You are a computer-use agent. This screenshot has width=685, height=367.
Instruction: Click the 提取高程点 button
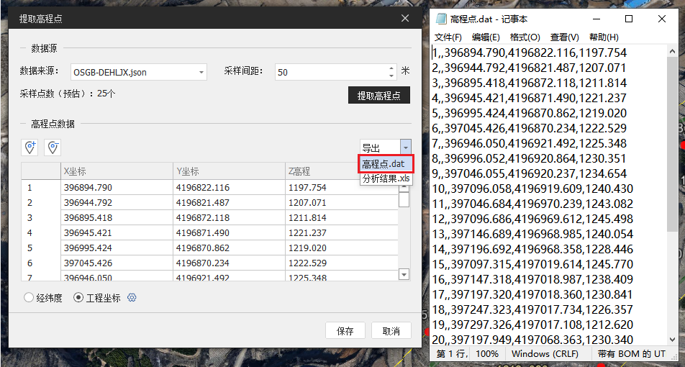pyautogui.click(x=378, y=95)
